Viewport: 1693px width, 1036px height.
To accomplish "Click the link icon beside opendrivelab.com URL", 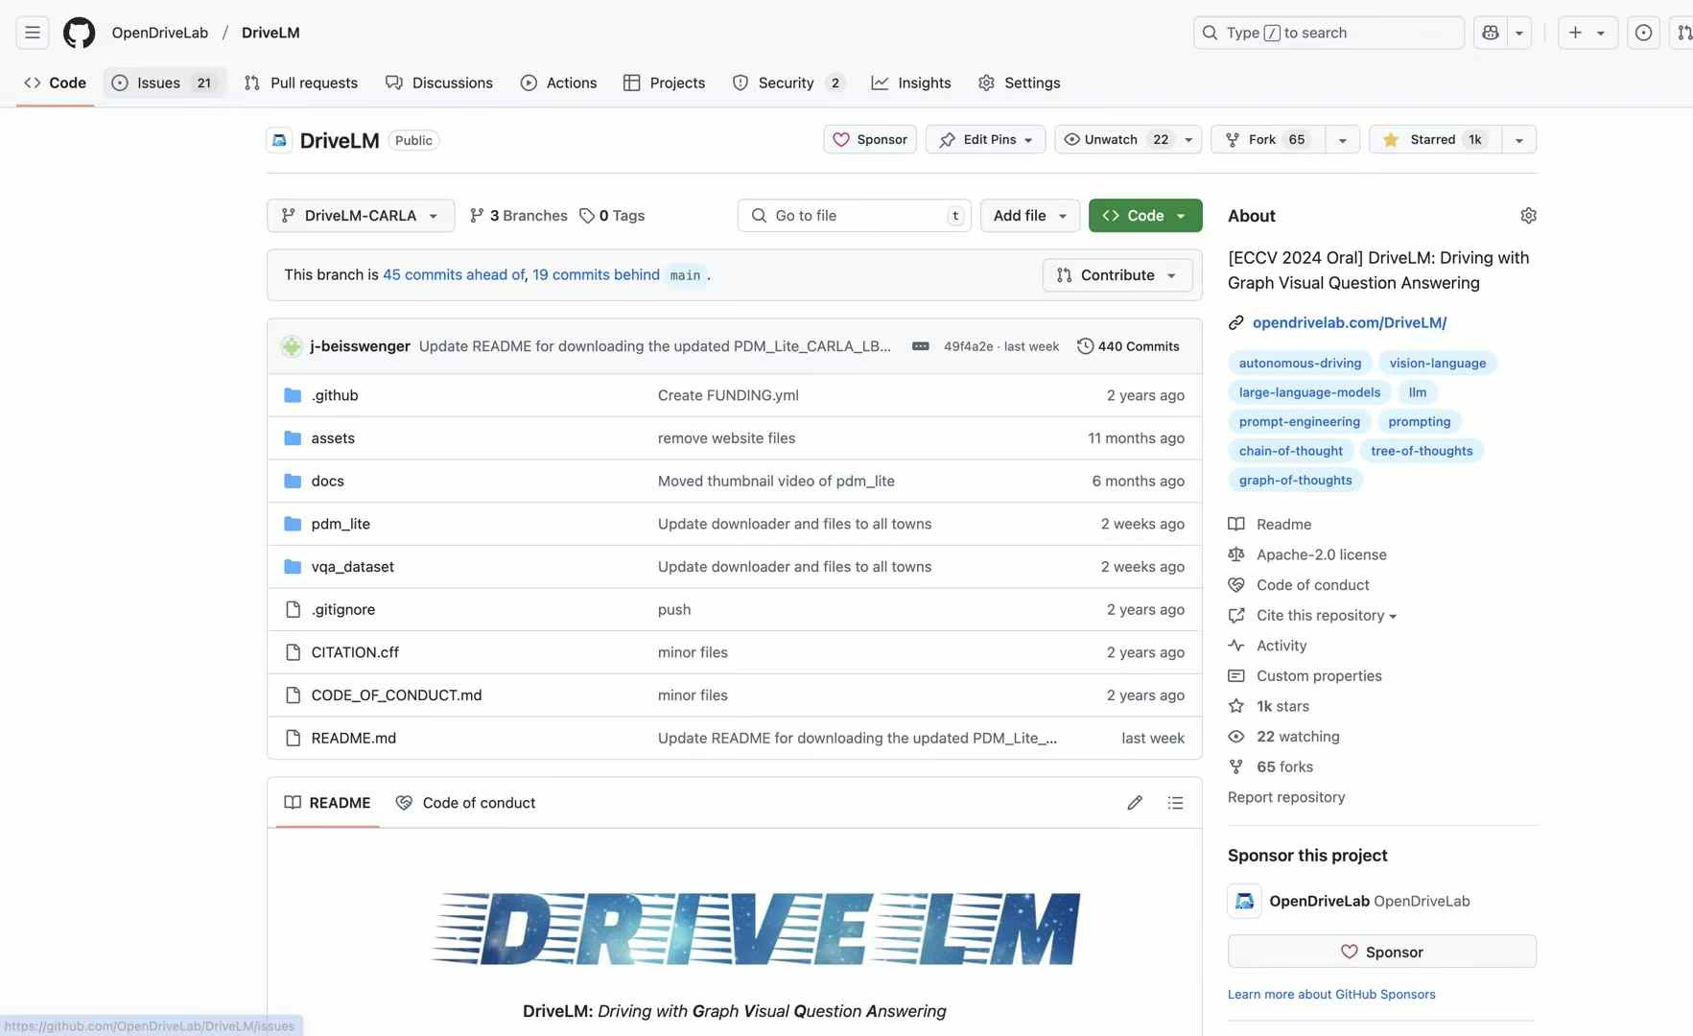I will pyautogui.click(x=1235, y=323).
